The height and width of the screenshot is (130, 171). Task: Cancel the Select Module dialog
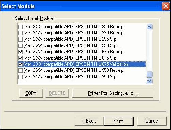click(x=152, y=121)
